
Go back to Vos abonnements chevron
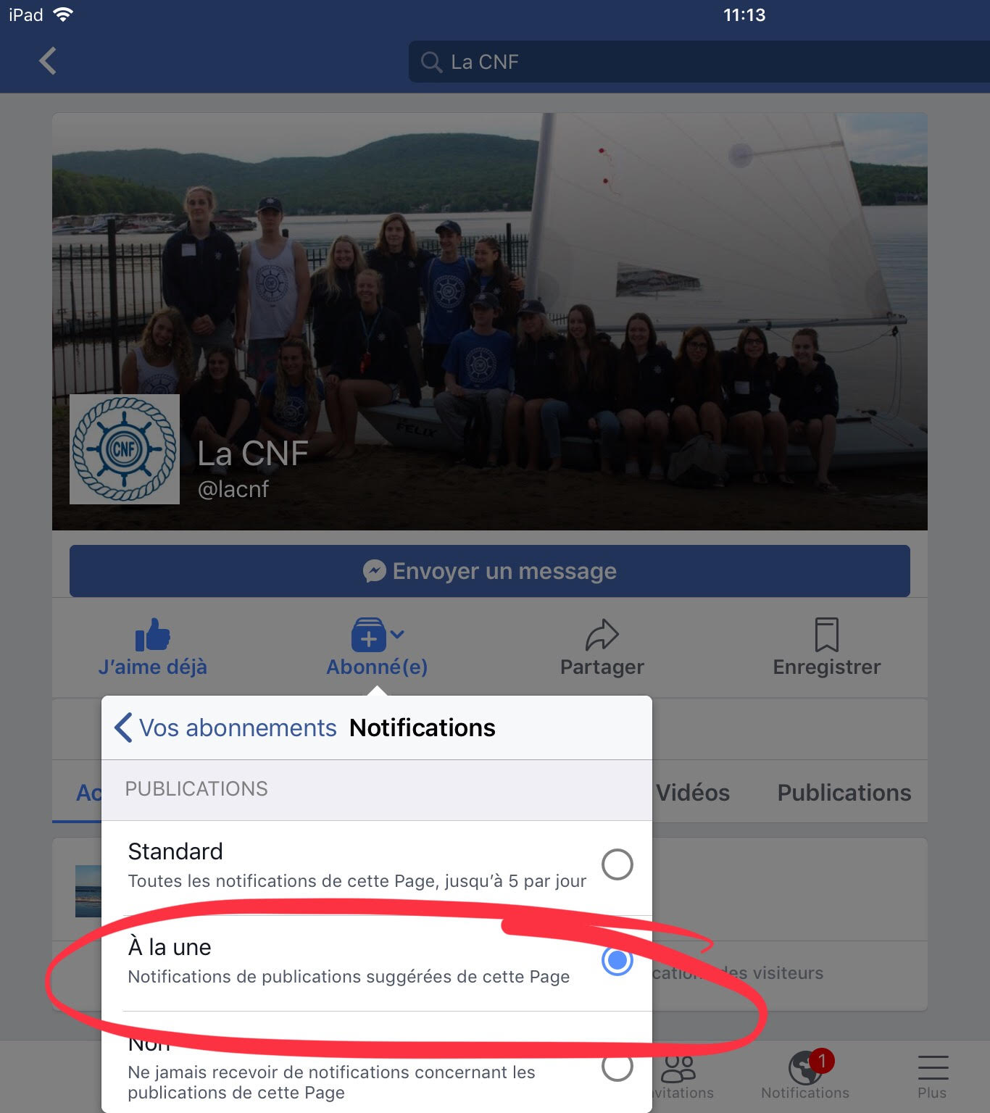point(123,728)
